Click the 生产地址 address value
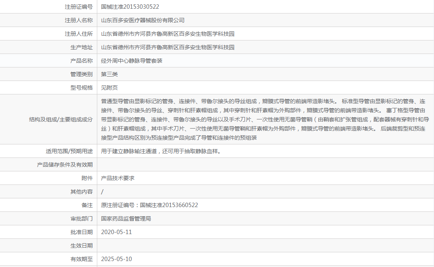434x267 pixels. click(x=168, y=47)
